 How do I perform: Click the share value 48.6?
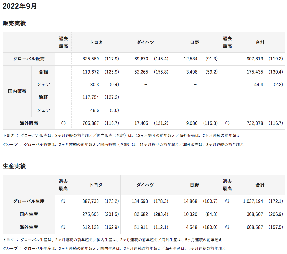coord(95,110)
